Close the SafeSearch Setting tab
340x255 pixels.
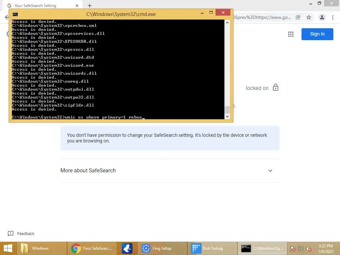[x=77, y=6]
